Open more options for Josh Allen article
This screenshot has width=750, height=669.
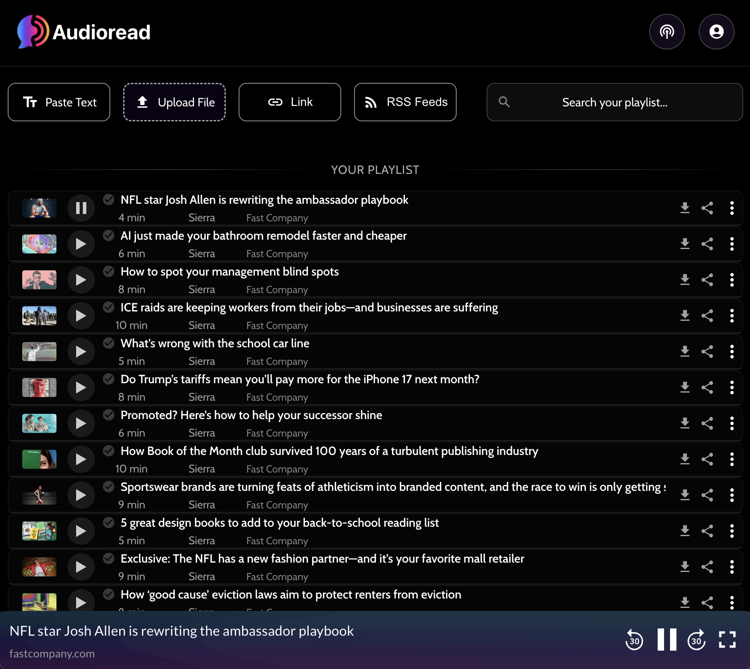[732, 208]
